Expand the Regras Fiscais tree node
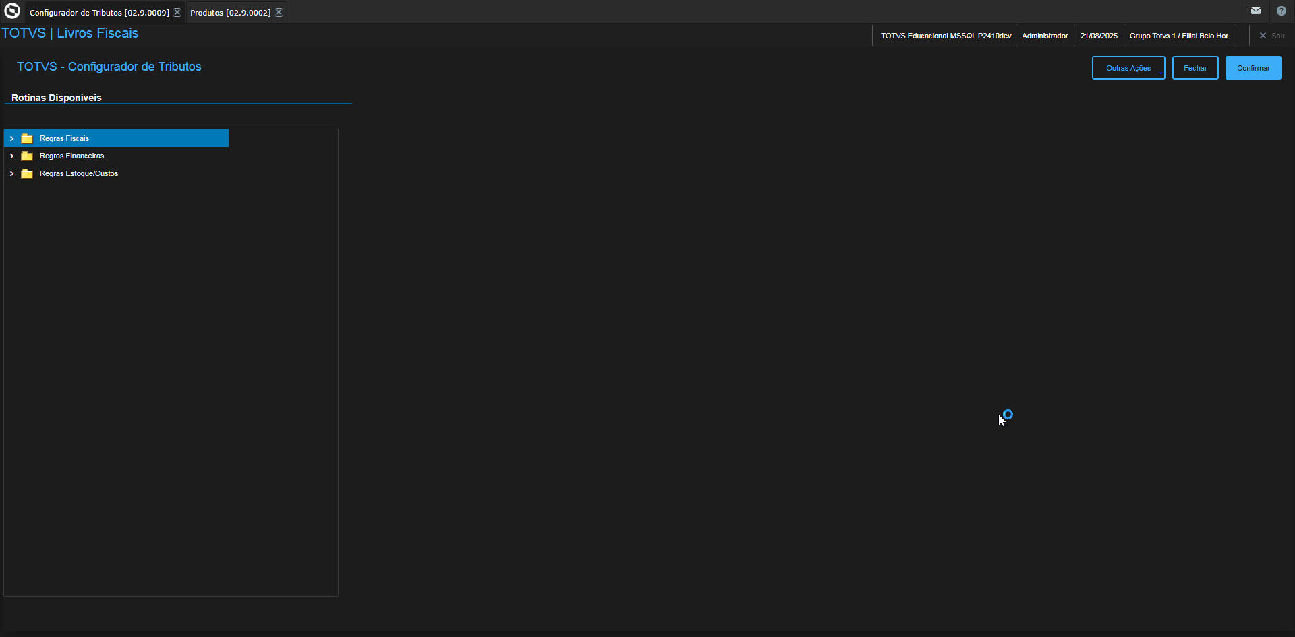Viewport: 1295px width, 637px height. [x=11, y=138]
